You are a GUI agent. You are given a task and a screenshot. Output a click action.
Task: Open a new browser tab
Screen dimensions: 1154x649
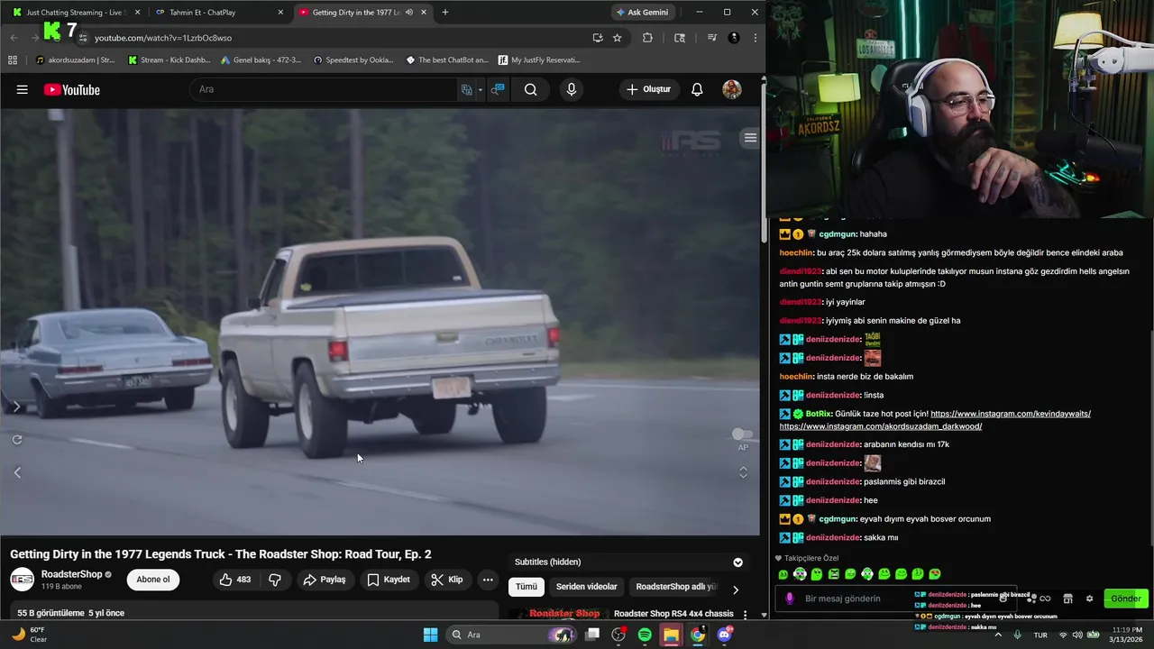444,13
